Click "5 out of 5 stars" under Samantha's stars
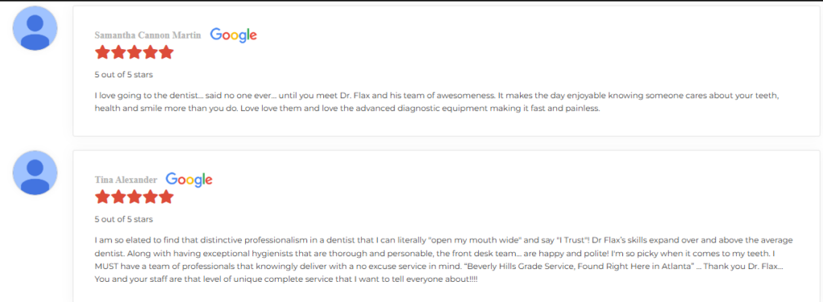Viewport: 823px width, 302px height. click(x=124, y=75)
